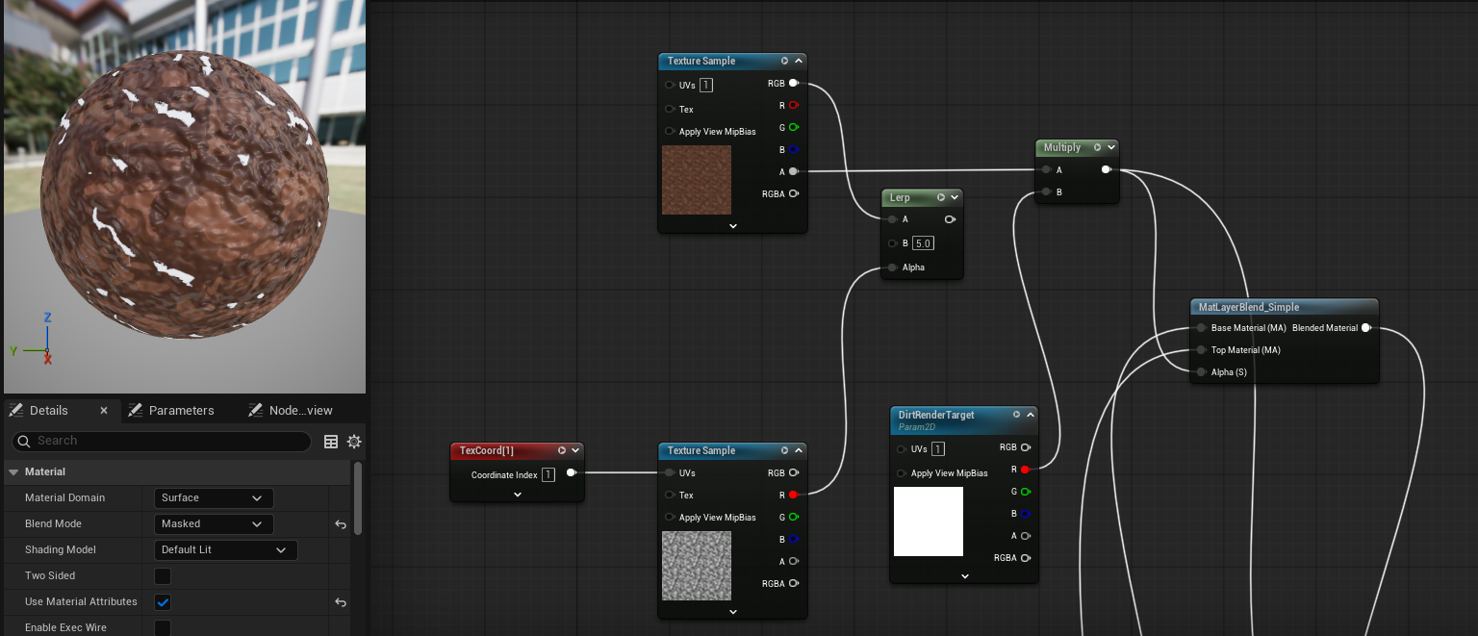Screen dimensions: 1478x636
Task: Click the Multiply node output pin
Action: (1106, 169)
